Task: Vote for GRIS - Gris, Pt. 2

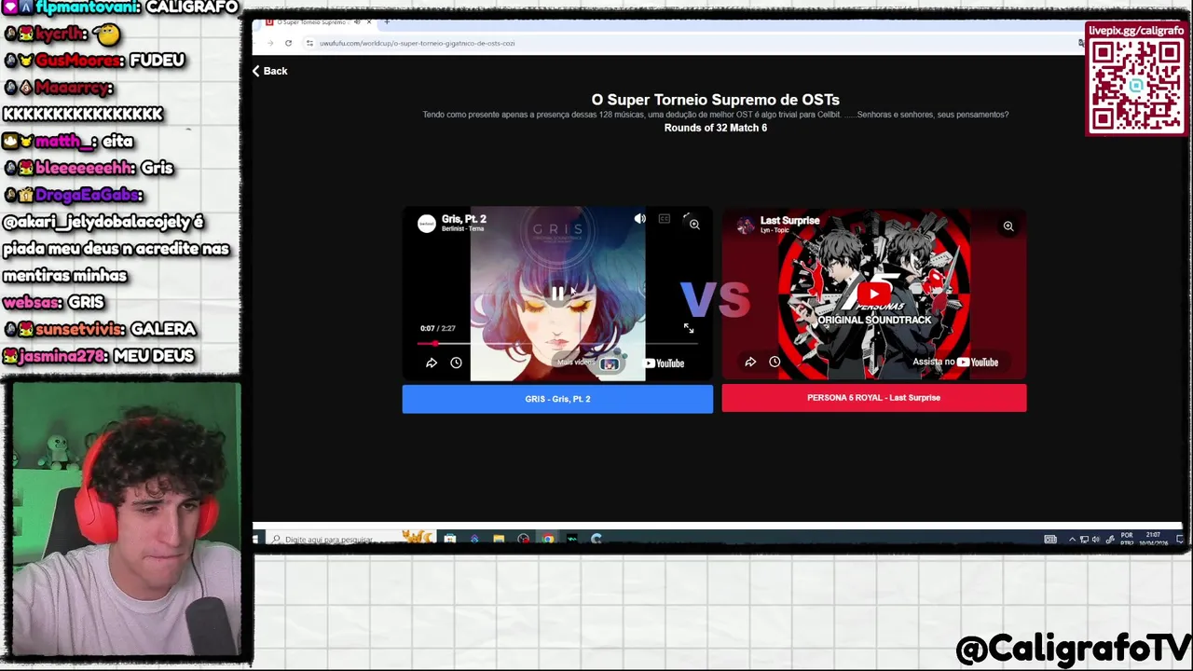Action: click(x=557, y=399)
